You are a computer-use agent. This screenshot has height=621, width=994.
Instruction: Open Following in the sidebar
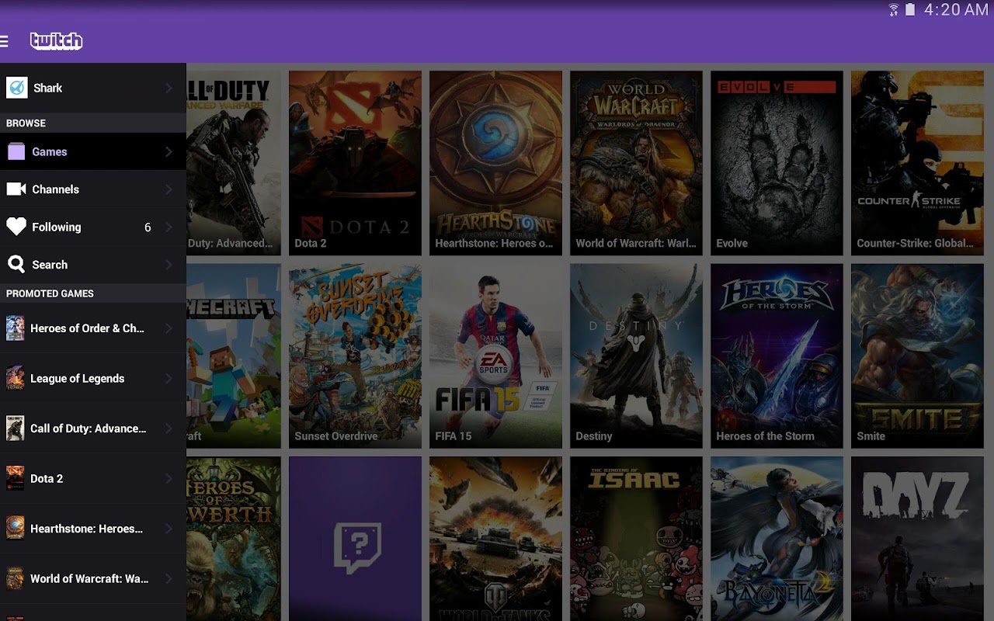[x=93, y=227]
